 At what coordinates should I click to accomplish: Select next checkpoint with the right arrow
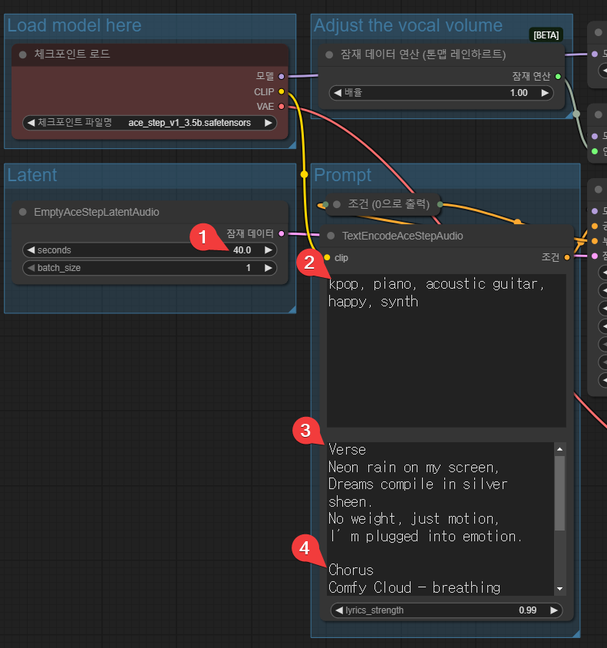[x=268, y=122]
